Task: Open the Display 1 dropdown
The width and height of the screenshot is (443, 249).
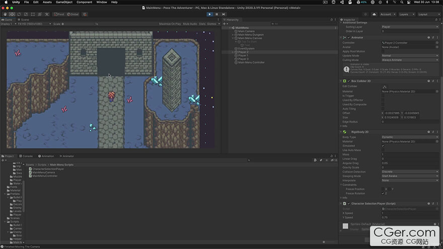Action: coord(9,24)
